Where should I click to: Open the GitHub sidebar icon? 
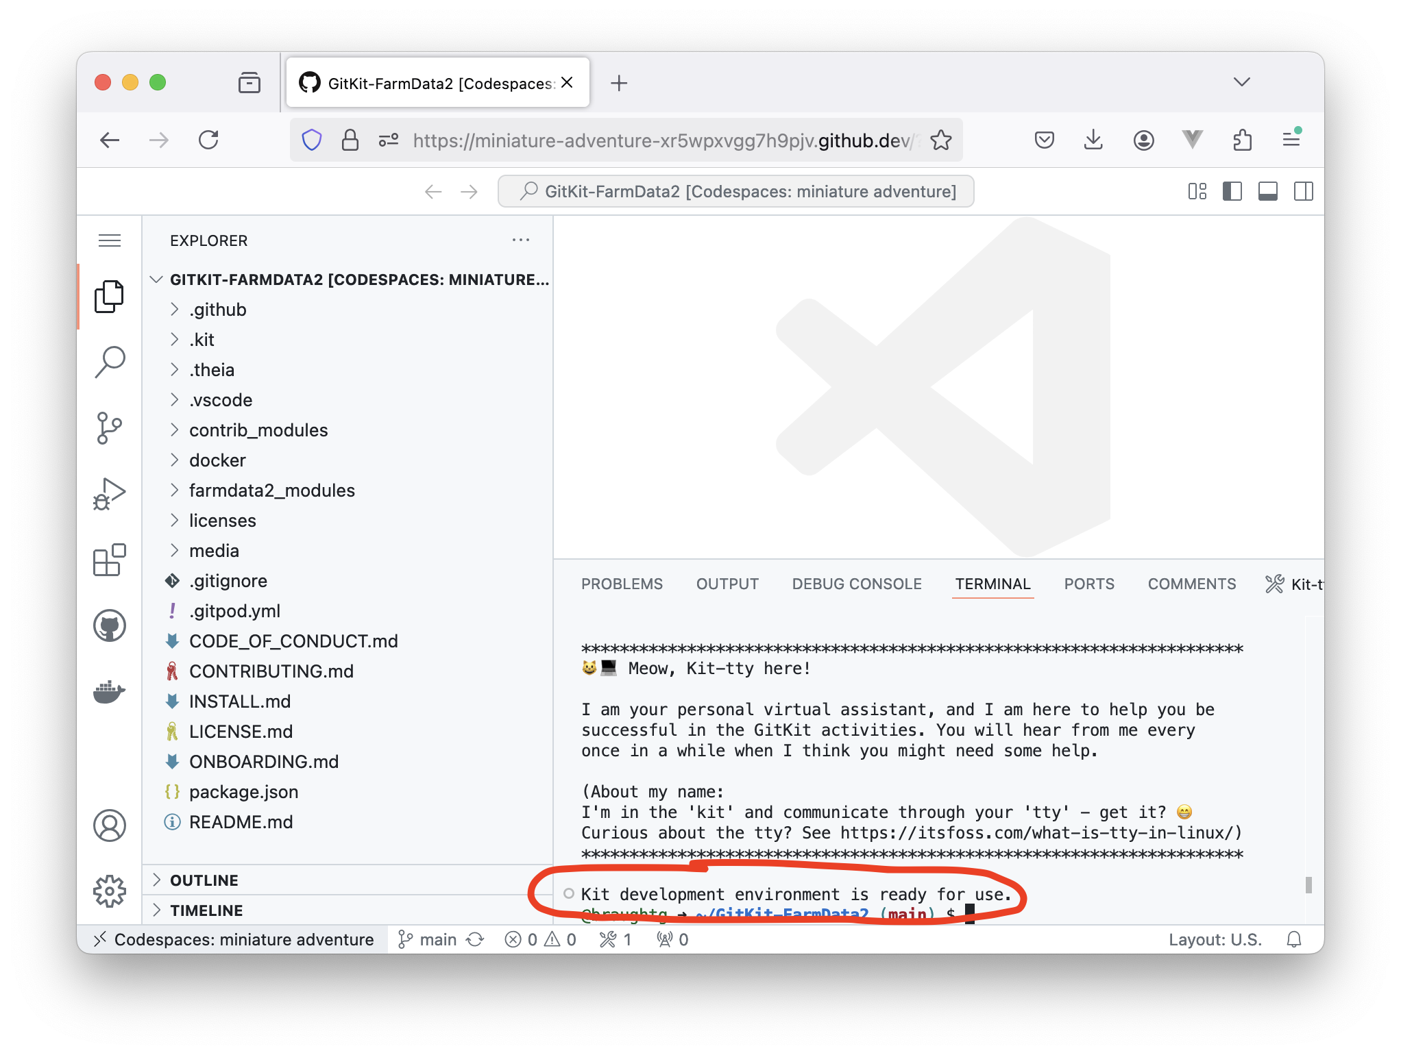pos(110,625)
